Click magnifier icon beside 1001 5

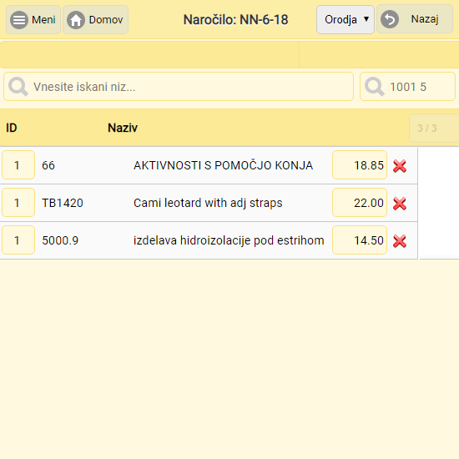click(375, 87)
